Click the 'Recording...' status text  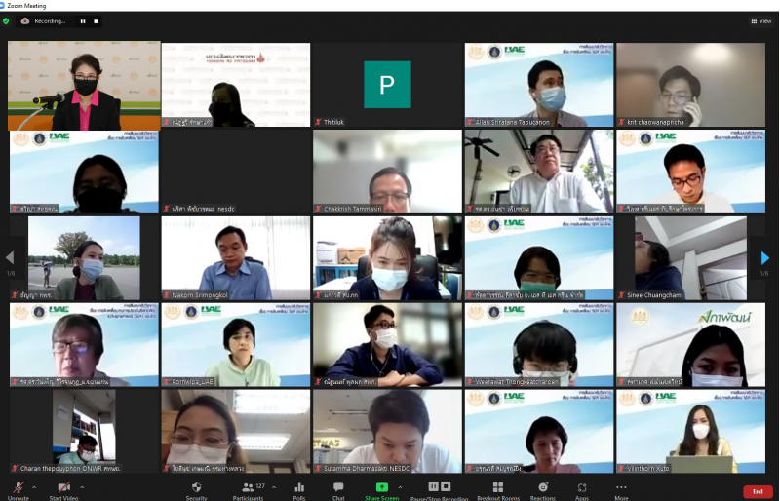[50, 20]
